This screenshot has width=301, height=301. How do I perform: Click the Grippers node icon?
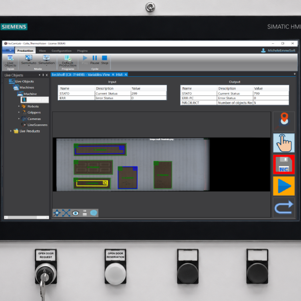[x=24, y=112]
